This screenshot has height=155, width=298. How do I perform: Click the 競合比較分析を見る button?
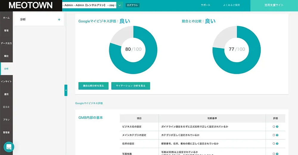[x=94, y=86]
